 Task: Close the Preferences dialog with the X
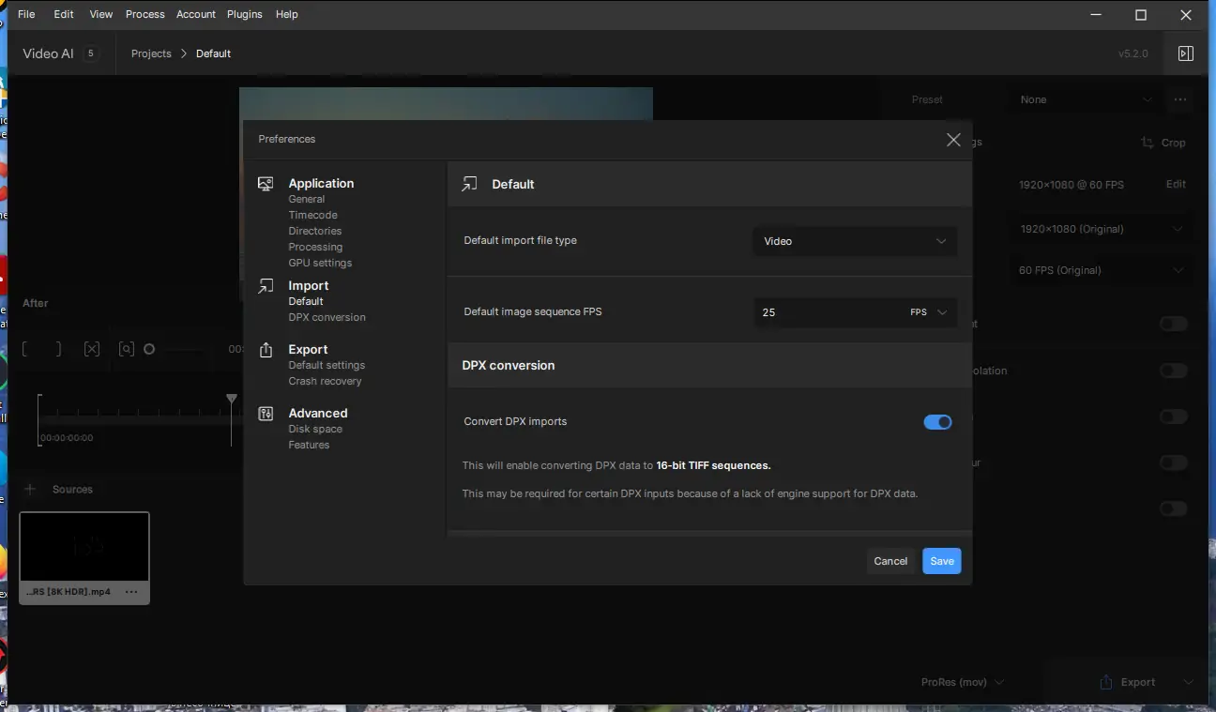point(953,140)
